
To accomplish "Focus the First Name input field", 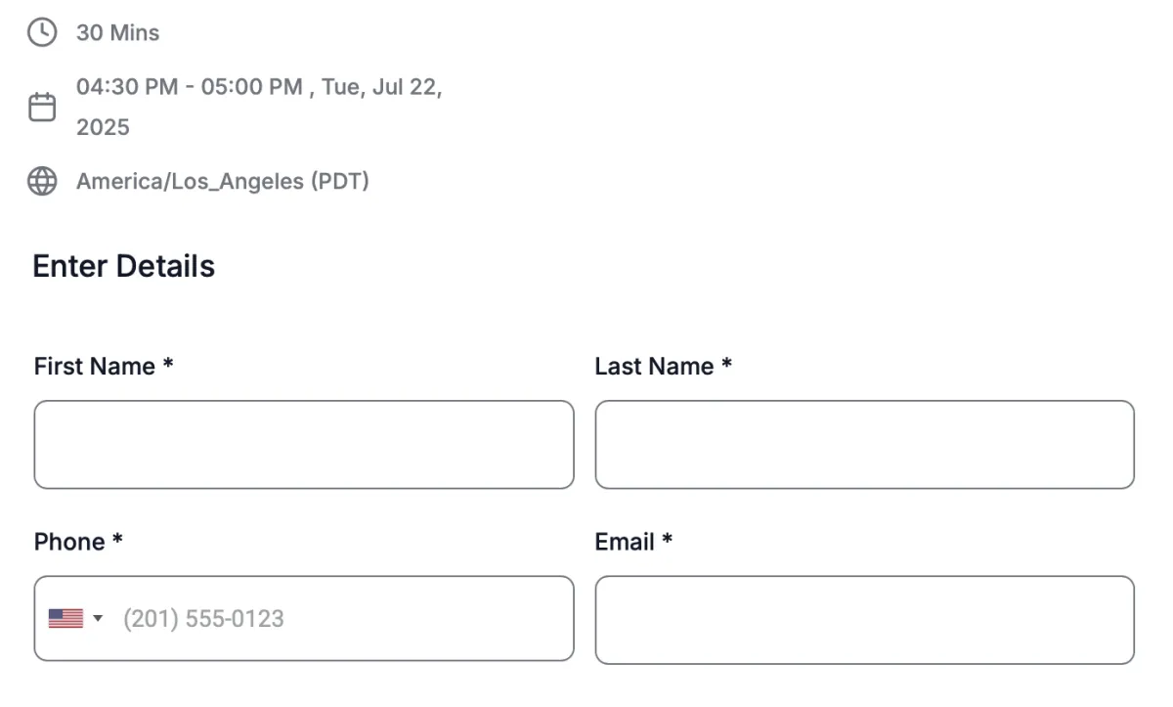I will (x=303, y=444).
